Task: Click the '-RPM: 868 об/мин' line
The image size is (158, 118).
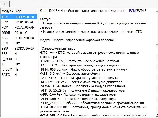Action: (x=83, y=69)
